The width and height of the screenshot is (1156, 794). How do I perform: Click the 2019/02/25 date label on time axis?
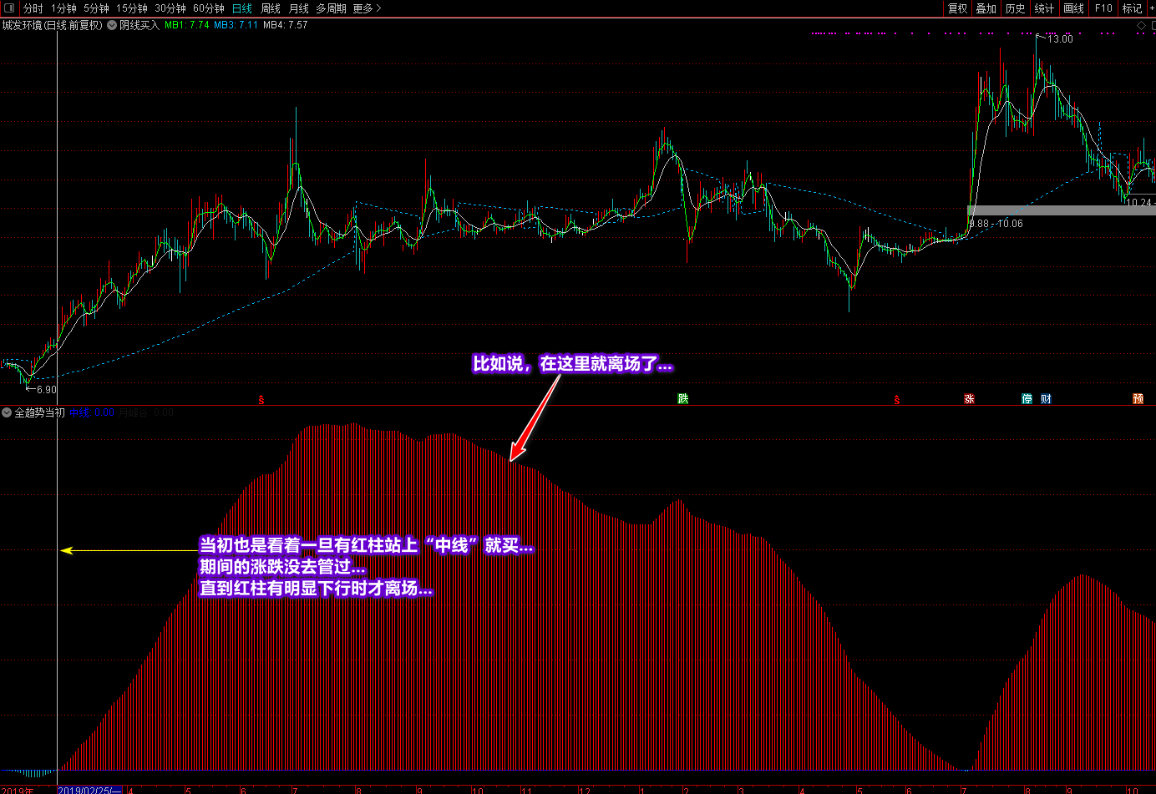point(89,790)
